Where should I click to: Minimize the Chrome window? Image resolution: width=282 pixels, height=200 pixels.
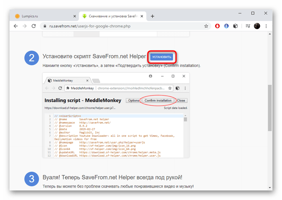pos(240,13)
